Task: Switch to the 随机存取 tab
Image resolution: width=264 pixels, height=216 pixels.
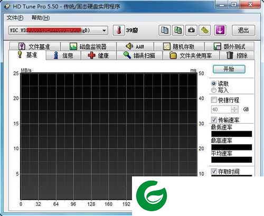Action: click(x=179, y=46)
